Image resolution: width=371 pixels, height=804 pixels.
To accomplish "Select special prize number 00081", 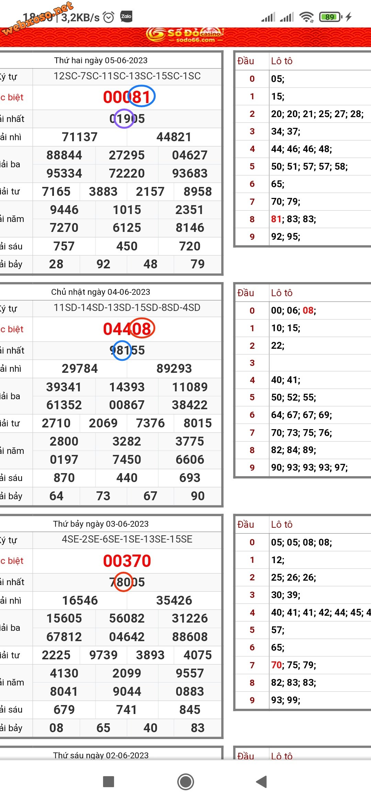I will coord(127,97).
